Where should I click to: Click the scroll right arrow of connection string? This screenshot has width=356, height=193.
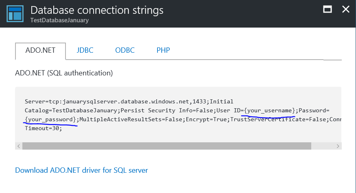(x=338, y=146)
